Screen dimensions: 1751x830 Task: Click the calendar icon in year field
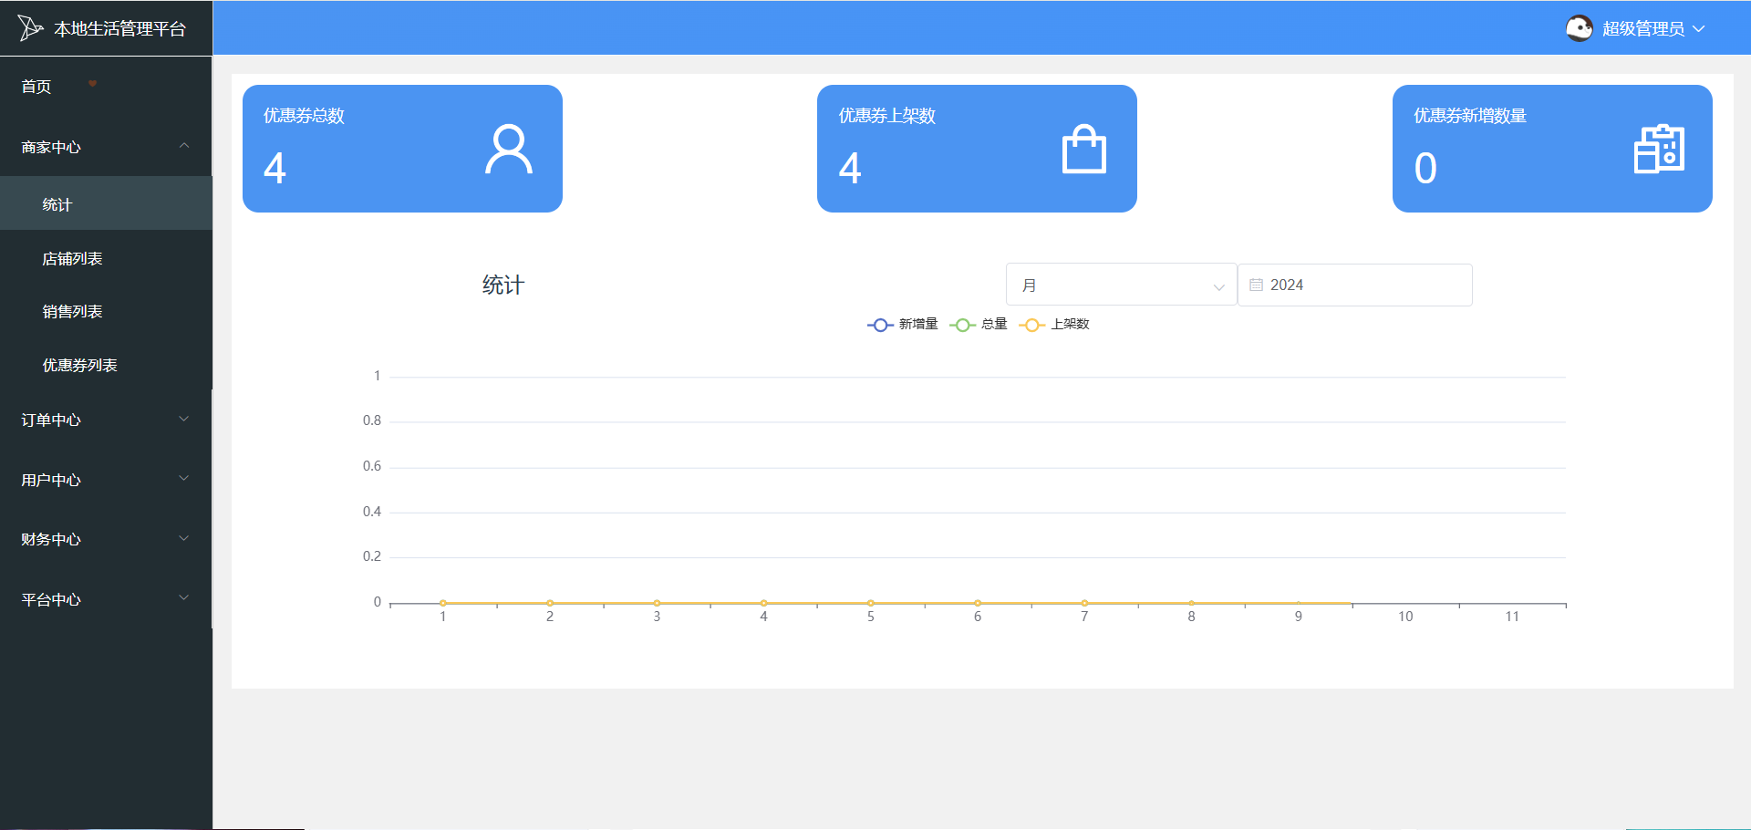tap(1256, 285)
